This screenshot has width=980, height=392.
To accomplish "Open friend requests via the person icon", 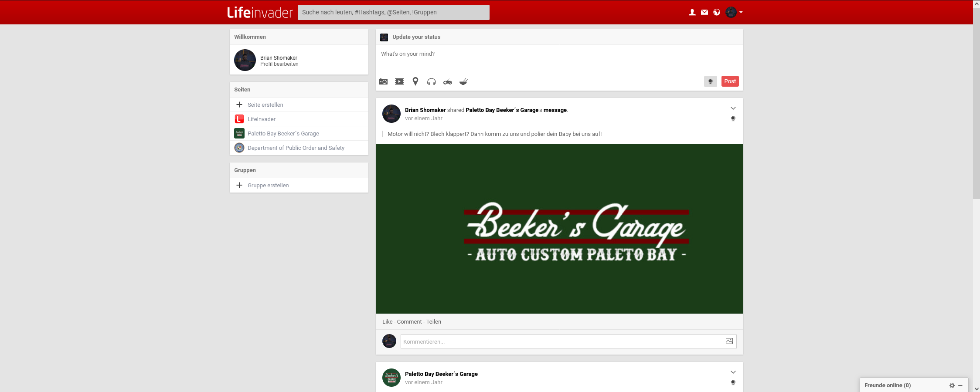I will [692, 12].
